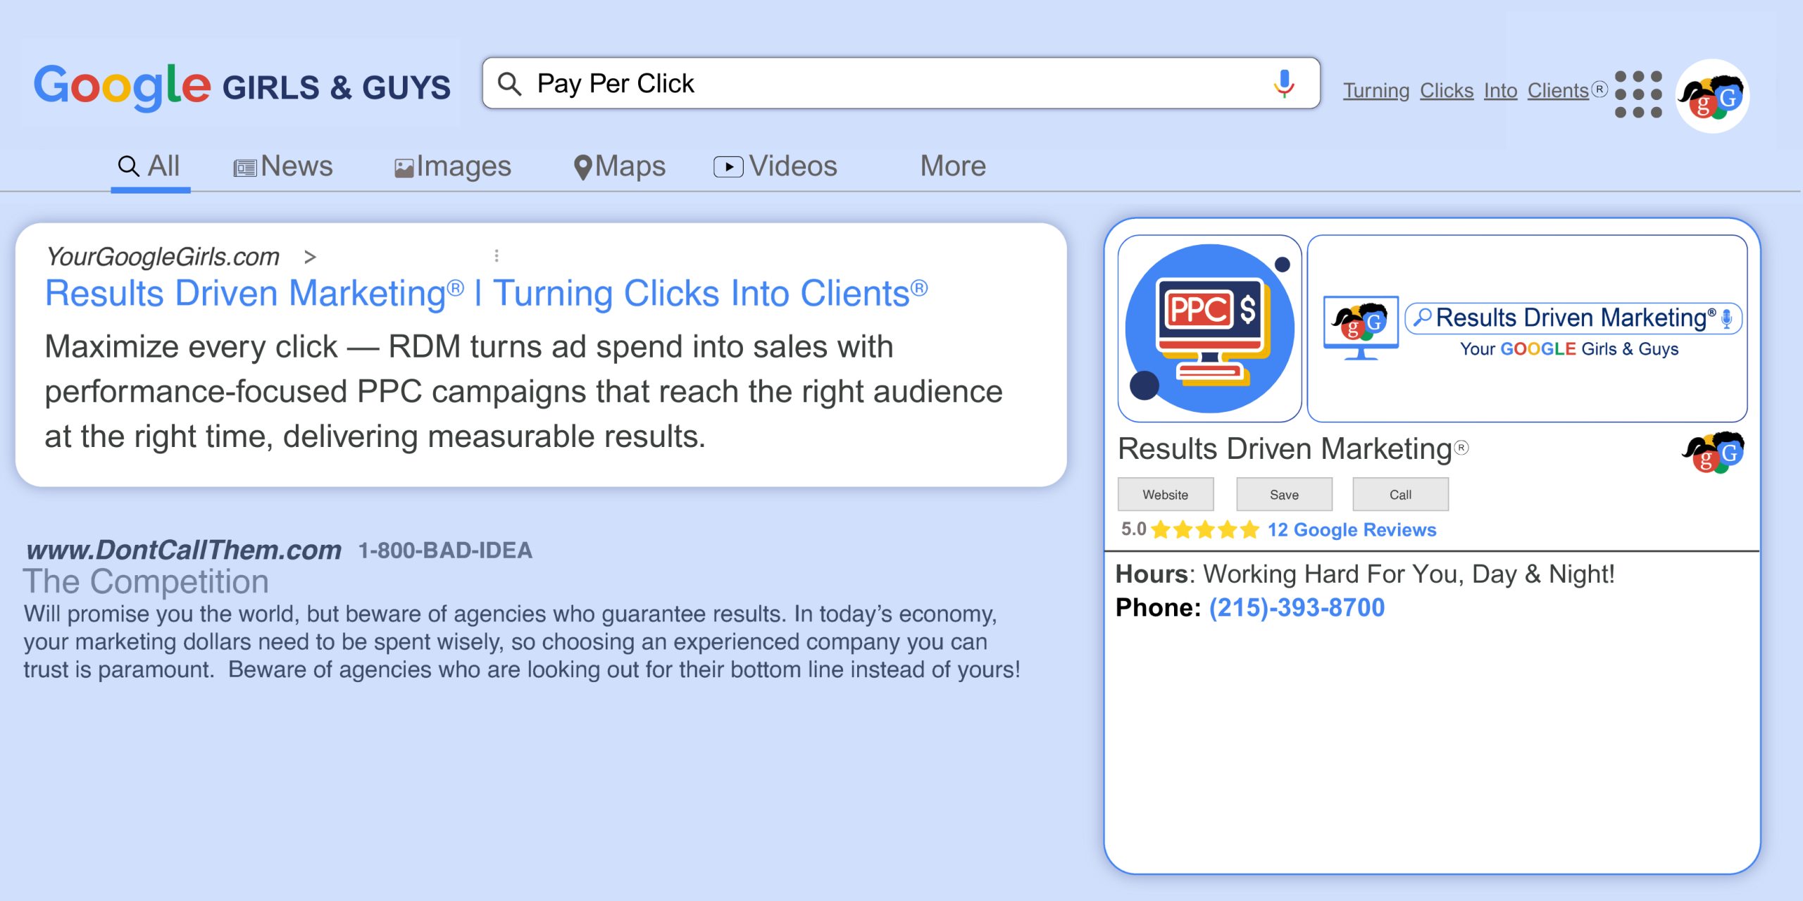The width and height of the screenshot is (1803, 901).
Task: Click the microphone in the knowledge panel search bar
Action: coord(1727,318)
